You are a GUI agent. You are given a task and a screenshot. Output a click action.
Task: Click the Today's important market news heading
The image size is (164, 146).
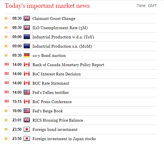(47, 6)
